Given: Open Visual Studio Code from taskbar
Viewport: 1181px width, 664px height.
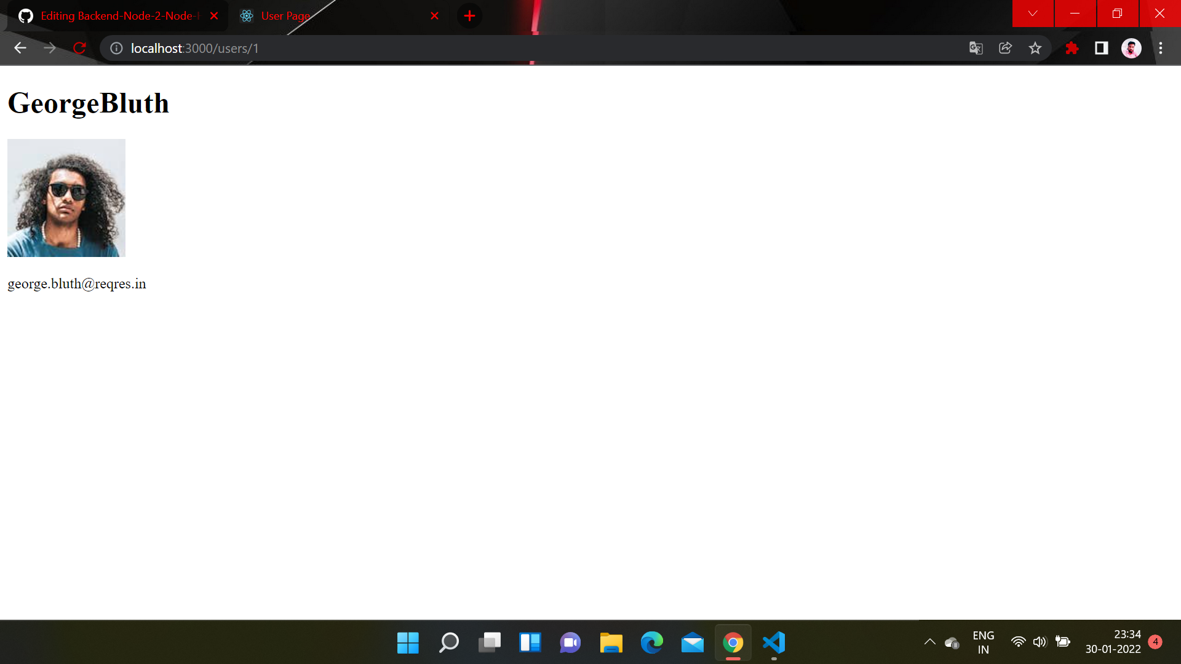Looking at the screenshot, I should [x=774, y=642].
